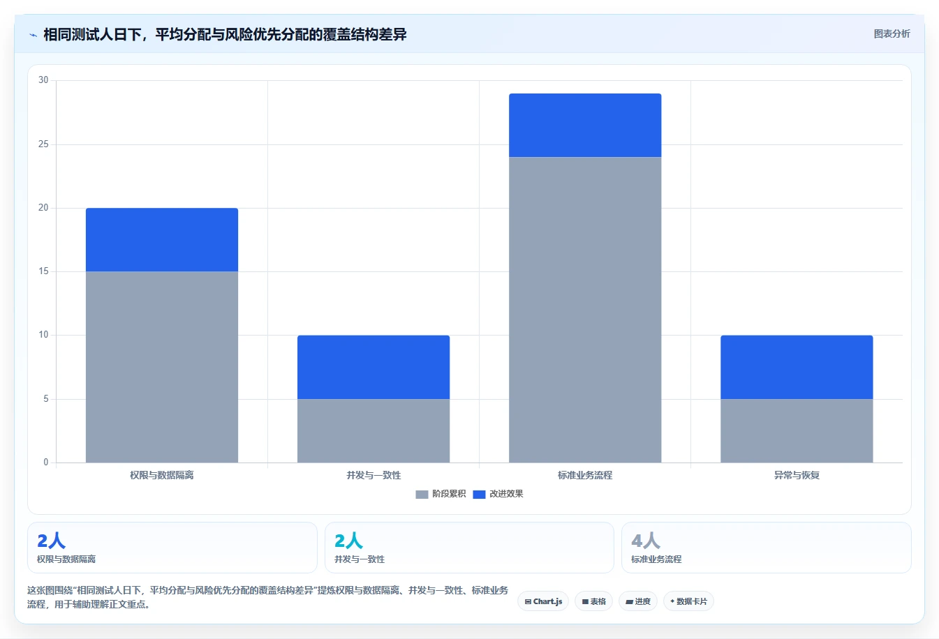
Task: Click the y-axis tick value 30
Action: [x=44, y=80]
